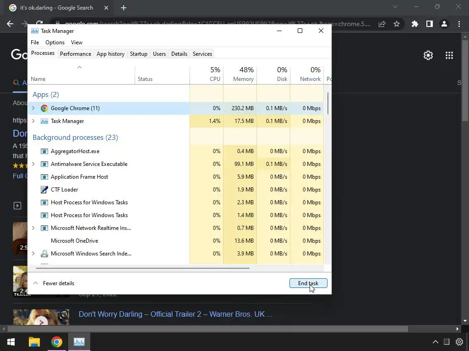Screen dimensions: 469x351
Task: Click the Task Manager title bar icon
Action: [x=35, y=31]
